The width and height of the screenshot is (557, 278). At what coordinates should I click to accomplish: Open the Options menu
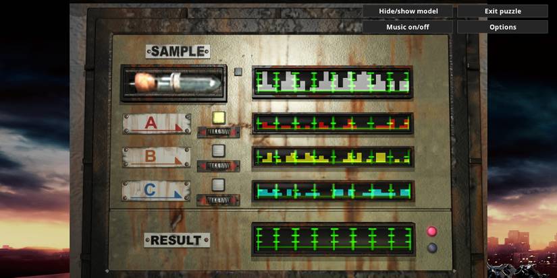502,27
